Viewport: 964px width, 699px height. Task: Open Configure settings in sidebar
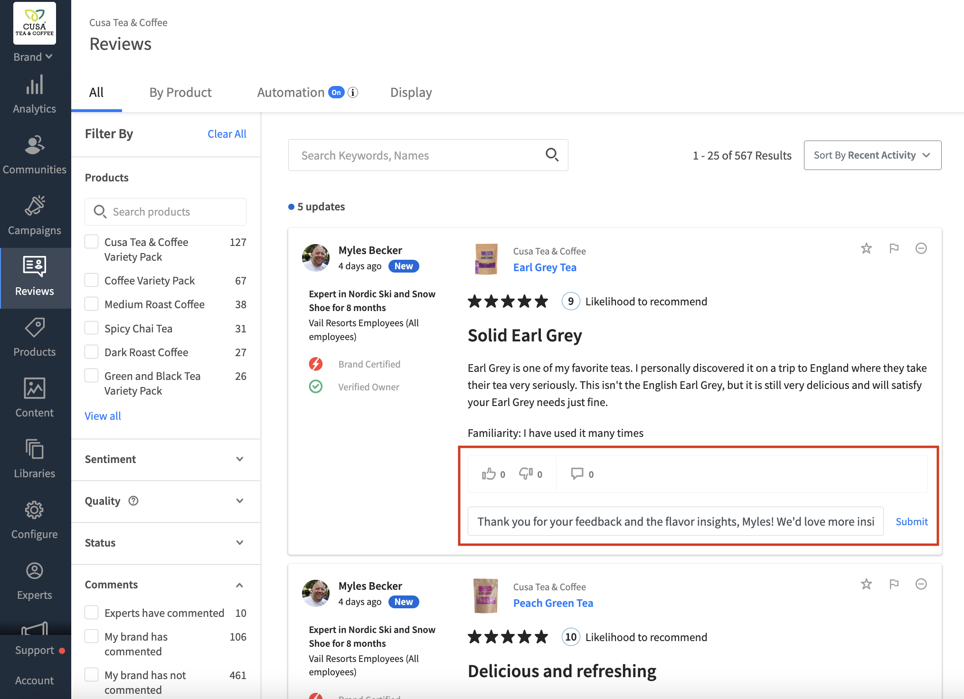(x=35, y=520)
